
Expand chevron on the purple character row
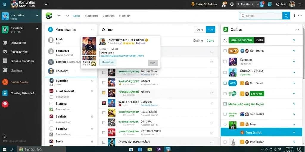tap(294, 61)
